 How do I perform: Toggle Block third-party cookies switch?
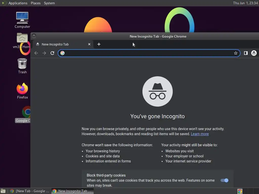pyautogui.click(x=225, y=180)
